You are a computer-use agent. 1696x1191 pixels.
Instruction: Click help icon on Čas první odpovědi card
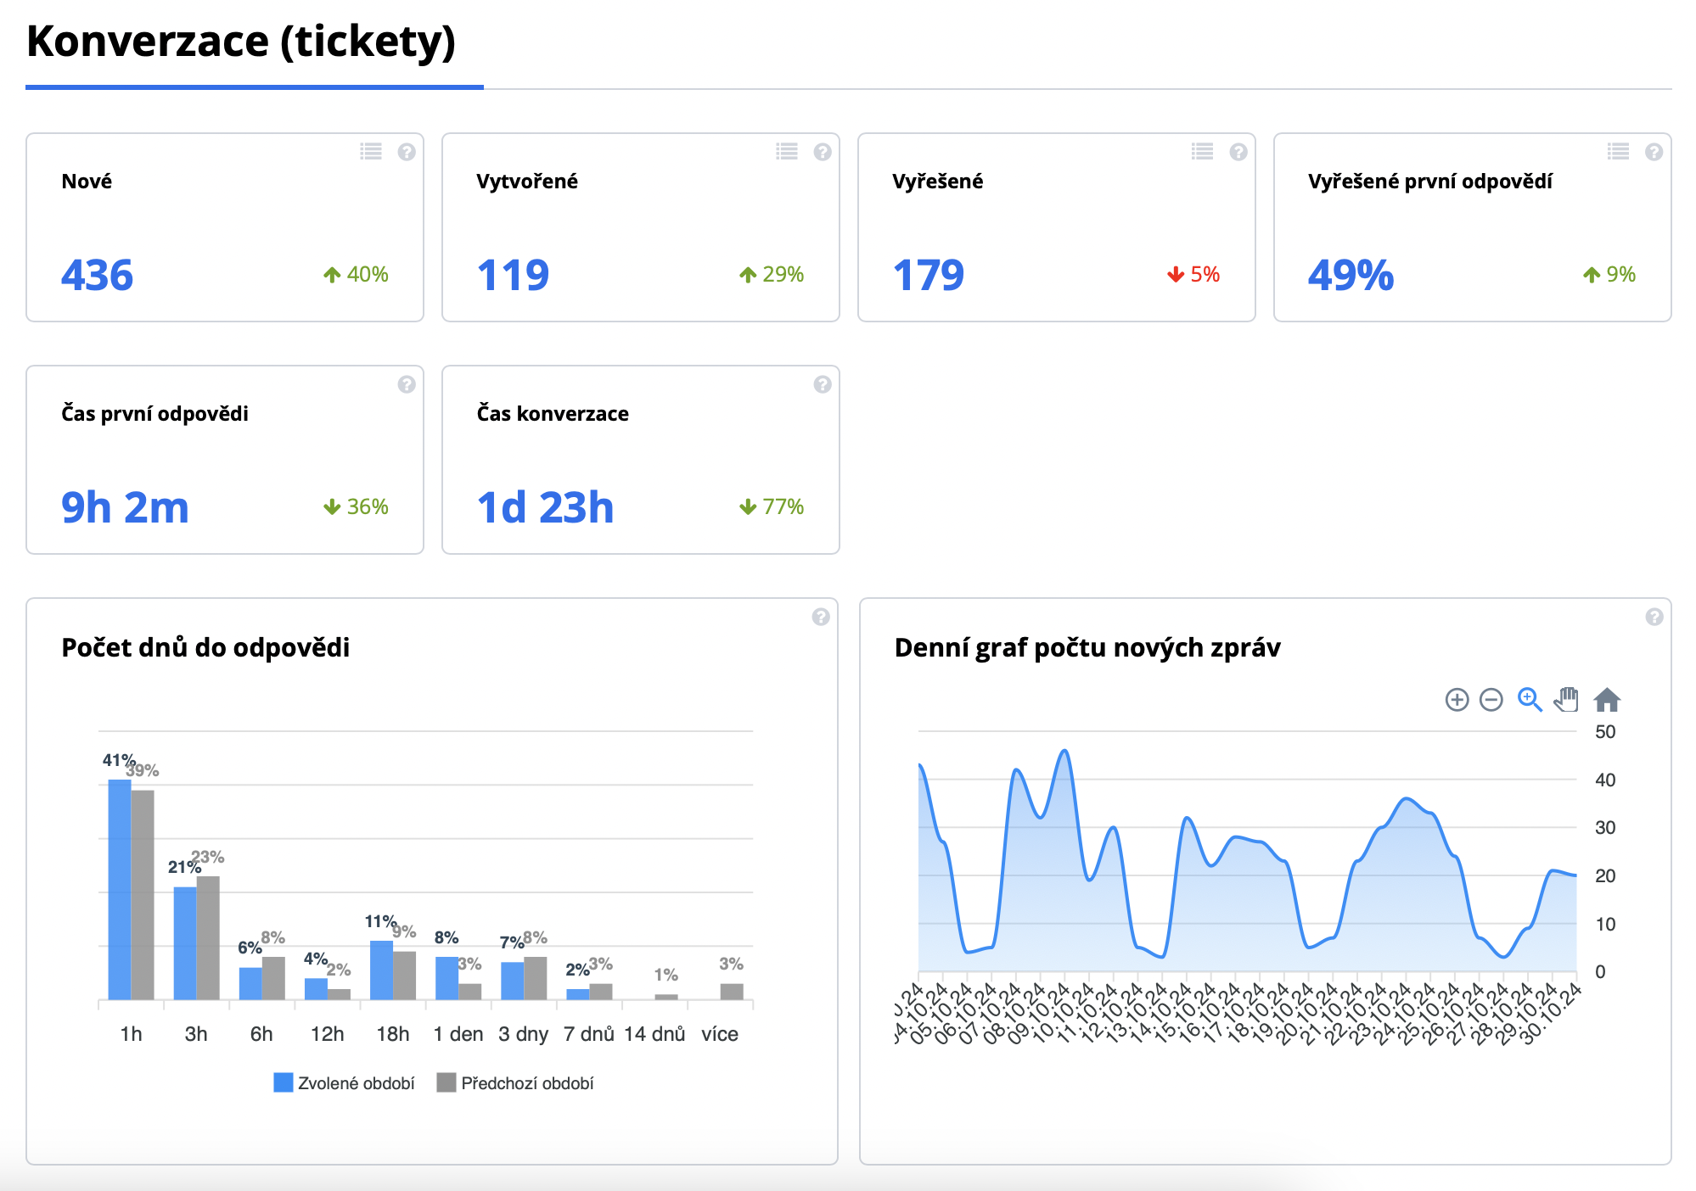click(407, 384)
